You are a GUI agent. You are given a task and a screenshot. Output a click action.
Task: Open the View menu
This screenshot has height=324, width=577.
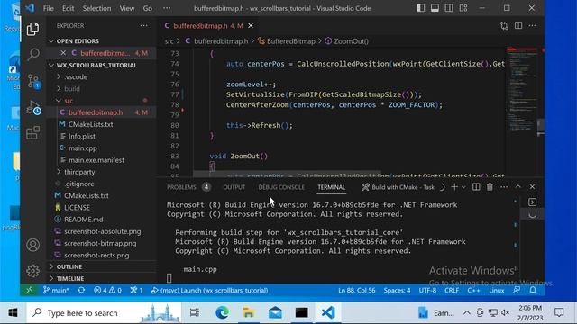pyautogui.click(x=126, y=8)
